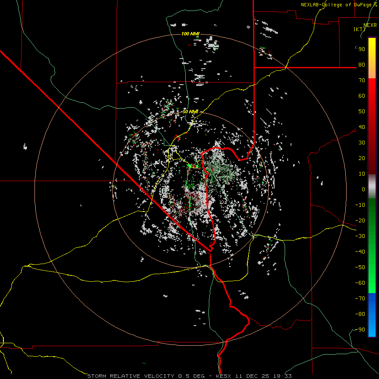
Task: Select the -40 value on velocity scale
Action: tap(360, 252)
